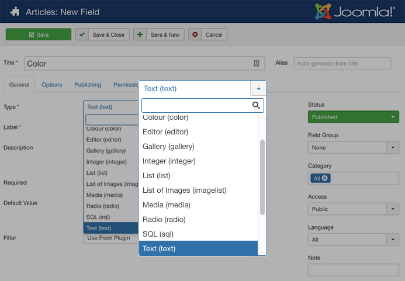
Task: Click the Cancel button
Action: tap(207, 34)
